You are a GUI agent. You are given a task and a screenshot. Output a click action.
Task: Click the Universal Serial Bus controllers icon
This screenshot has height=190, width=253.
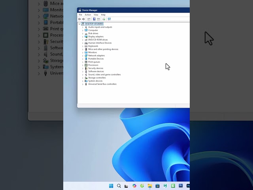pyautogui.click(x=86, y=84)
